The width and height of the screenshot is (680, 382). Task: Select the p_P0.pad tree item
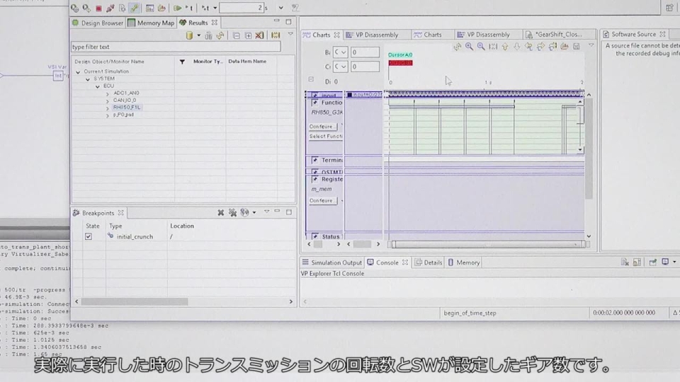[x=123, y=115]
